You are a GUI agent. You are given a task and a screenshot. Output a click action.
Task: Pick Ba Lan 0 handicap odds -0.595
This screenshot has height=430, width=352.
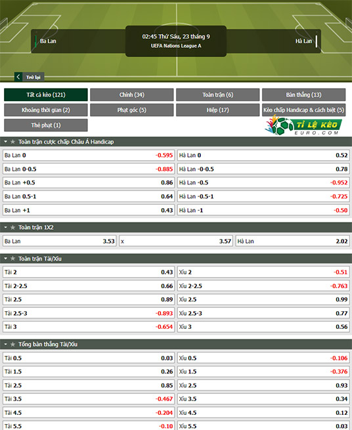(x=89, y=155)
